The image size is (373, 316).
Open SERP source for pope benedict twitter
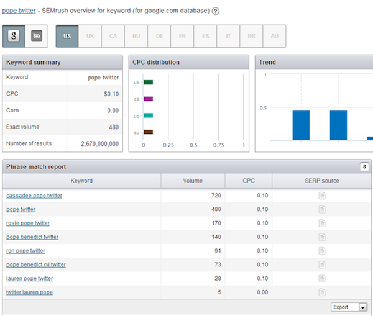click(322, 237)
